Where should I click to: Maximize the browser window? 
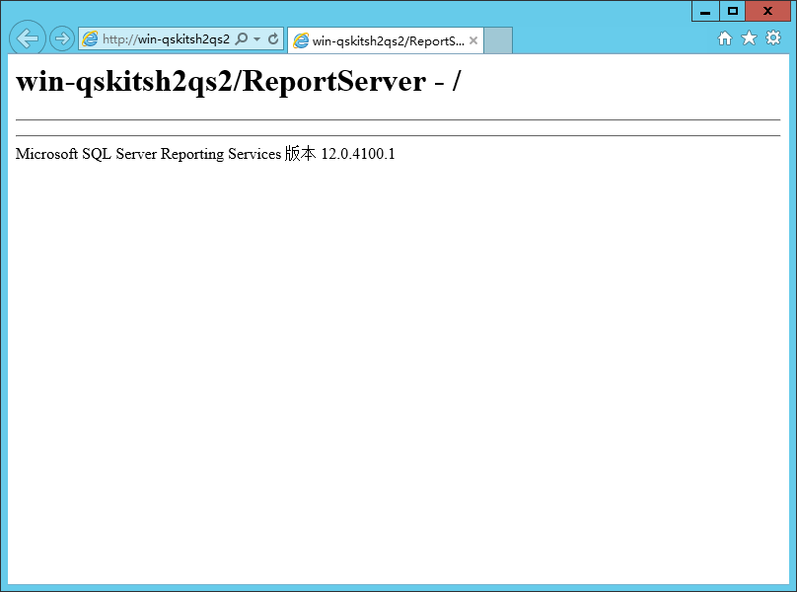[733, 11]
